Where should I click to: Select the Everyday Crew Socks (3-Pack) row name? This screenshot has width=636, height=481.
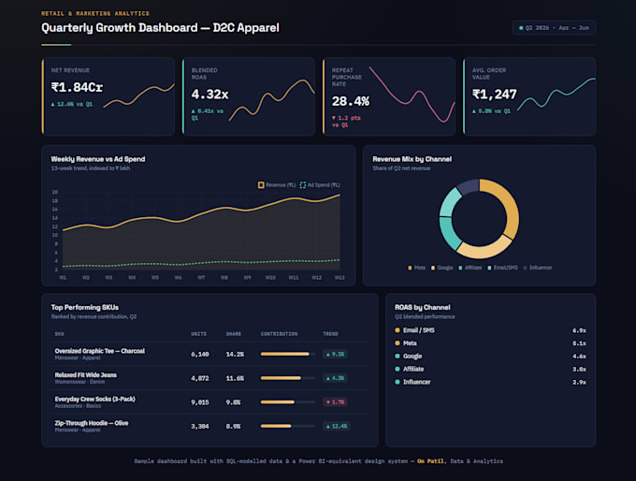point(94,399)
